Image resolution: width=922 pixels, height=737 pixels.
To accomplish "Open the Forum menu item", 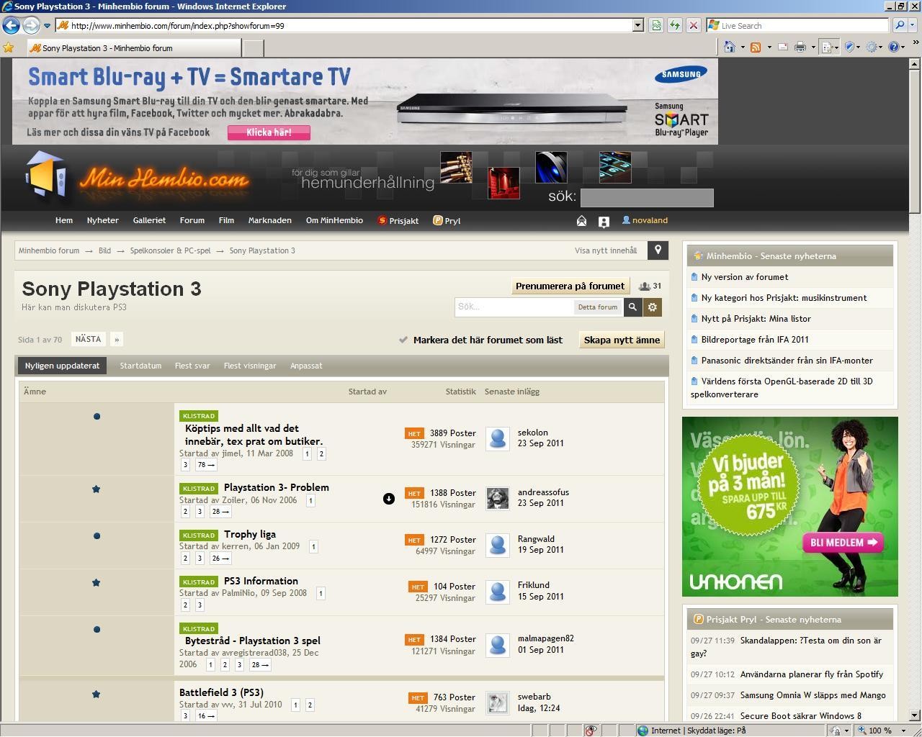I will 192,220.
